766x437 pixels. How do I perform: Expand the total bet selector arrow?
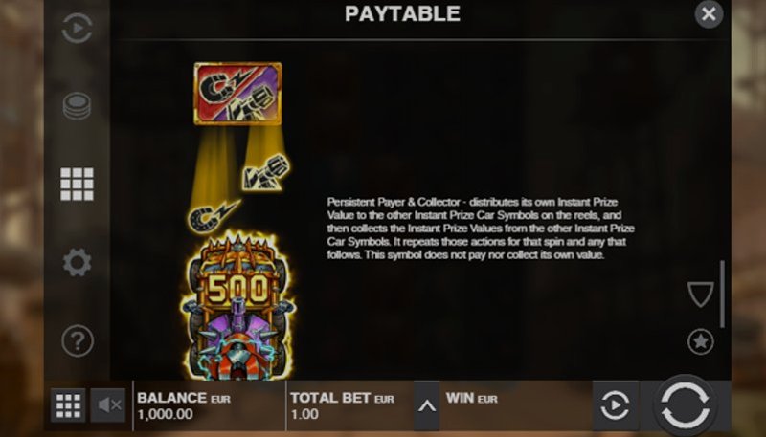pos(426,405)
